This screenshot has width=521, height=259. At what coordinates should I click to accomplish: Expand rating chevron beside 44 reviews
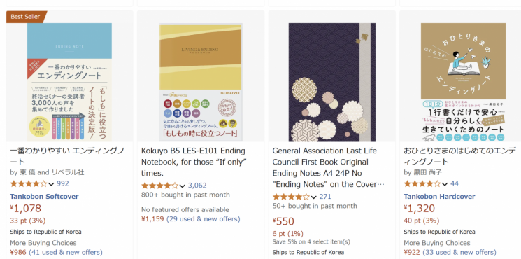[445, 184]
